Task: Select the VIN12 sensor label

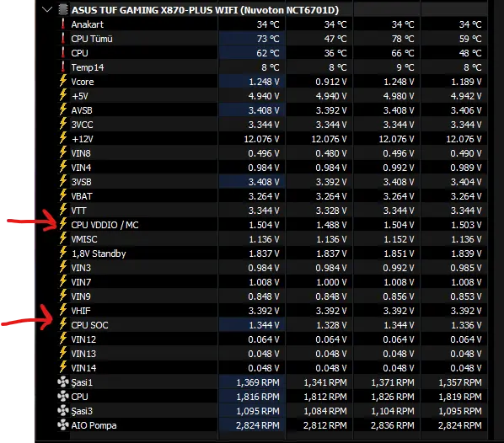Action: click(x=83, y=339)
